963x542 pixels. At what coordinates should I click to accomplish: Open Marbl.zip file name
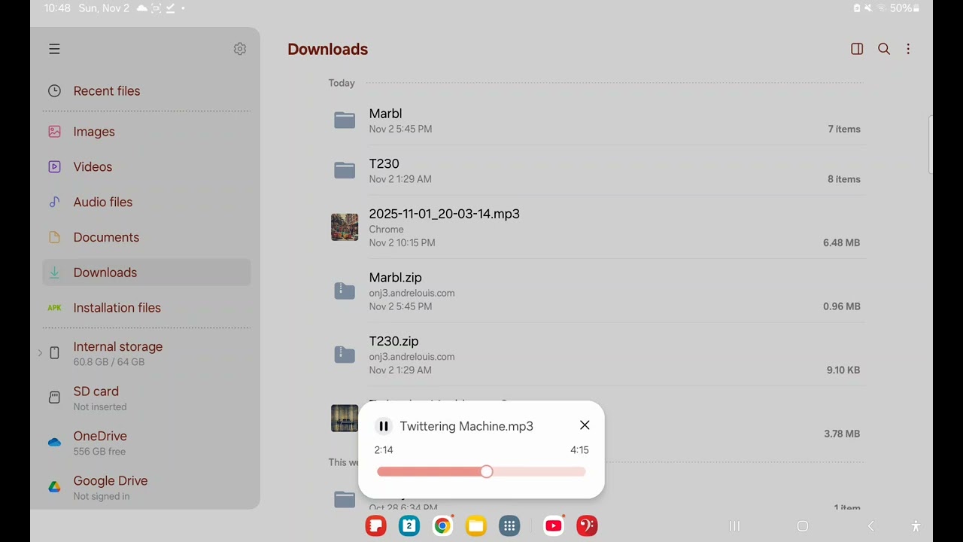click(395, 278)
